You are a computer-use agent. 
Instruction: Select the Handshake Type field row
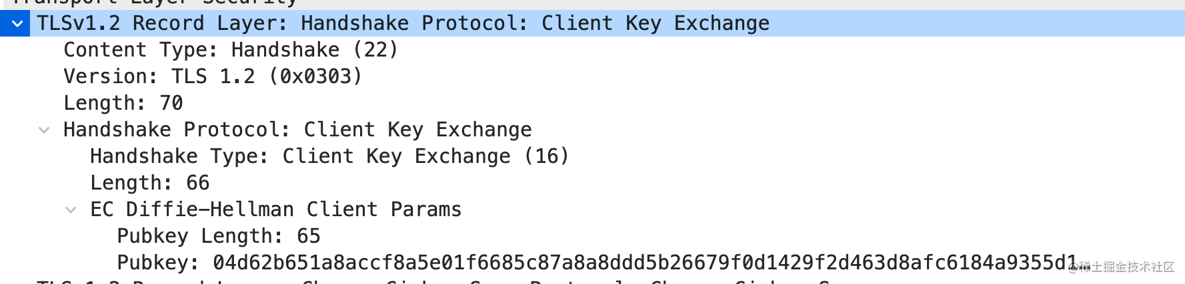tap(329, 156)
